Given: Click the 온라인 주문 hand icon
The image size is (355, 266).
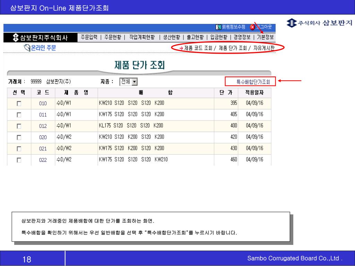Looking at the screenshot, I should click(27, 48).
